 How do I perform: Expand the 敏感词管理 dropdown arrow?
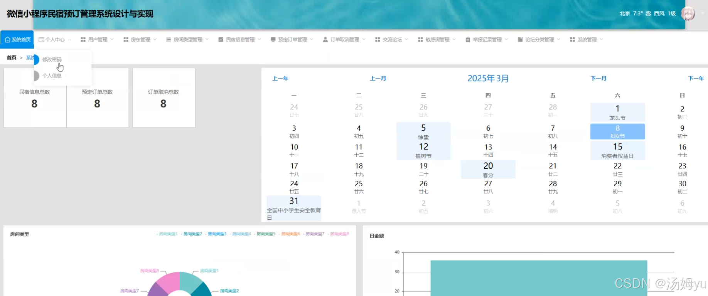point(454,39)
